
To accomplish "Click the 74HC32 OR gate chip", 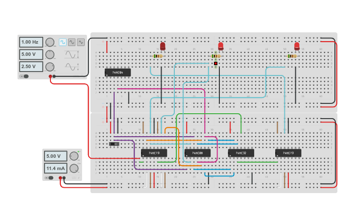I will [x=241, y=153].
